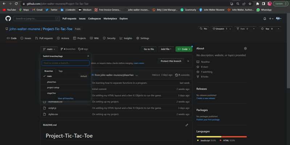Open the script.js file
The image size is (290, 145).
pos(52,108)
